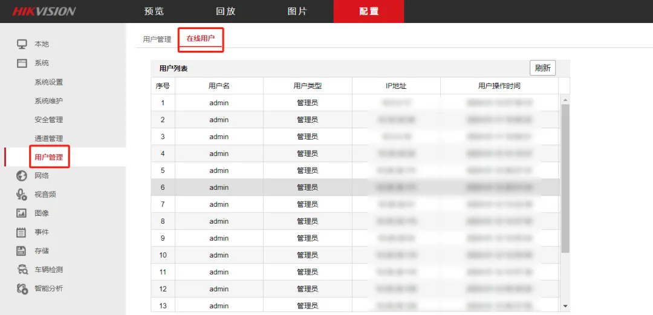Click the floppy disk icon beside 存储
Screen dimensions: 653x315
(22, 251)
